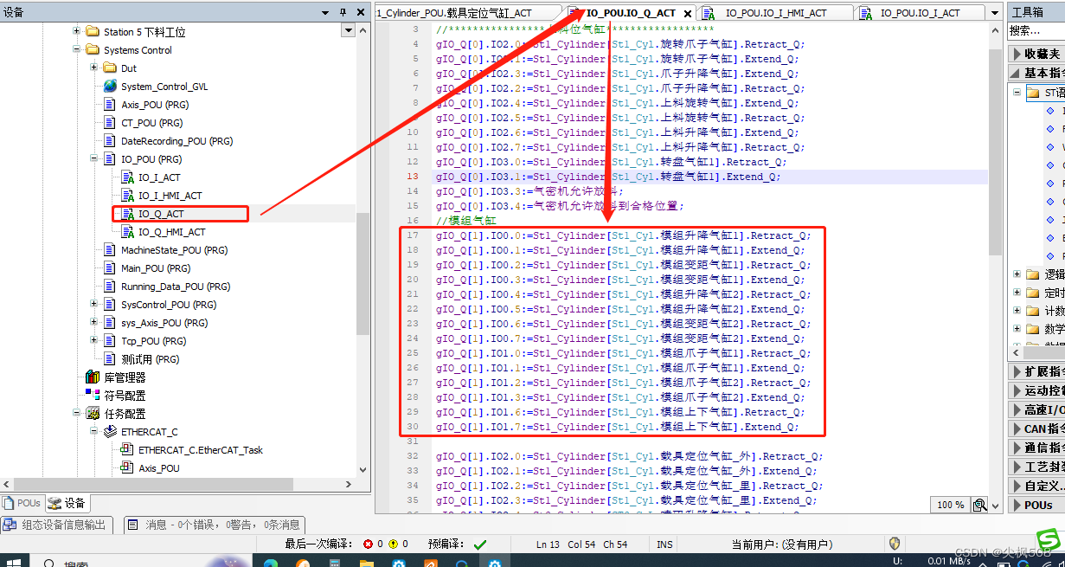The image size is (1065, 567).
Task: Collapse IO_POU (PRG) node
Action: click(93, 159)
